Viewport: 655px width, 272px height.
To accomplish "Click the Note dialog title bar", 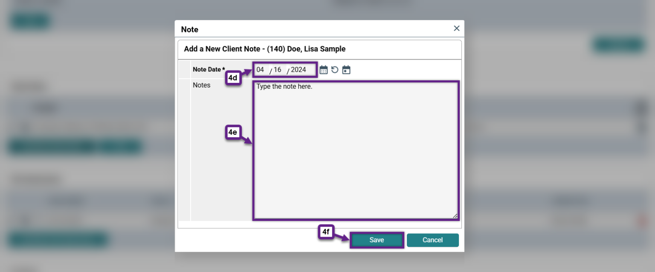I will (x=319, y=29).
